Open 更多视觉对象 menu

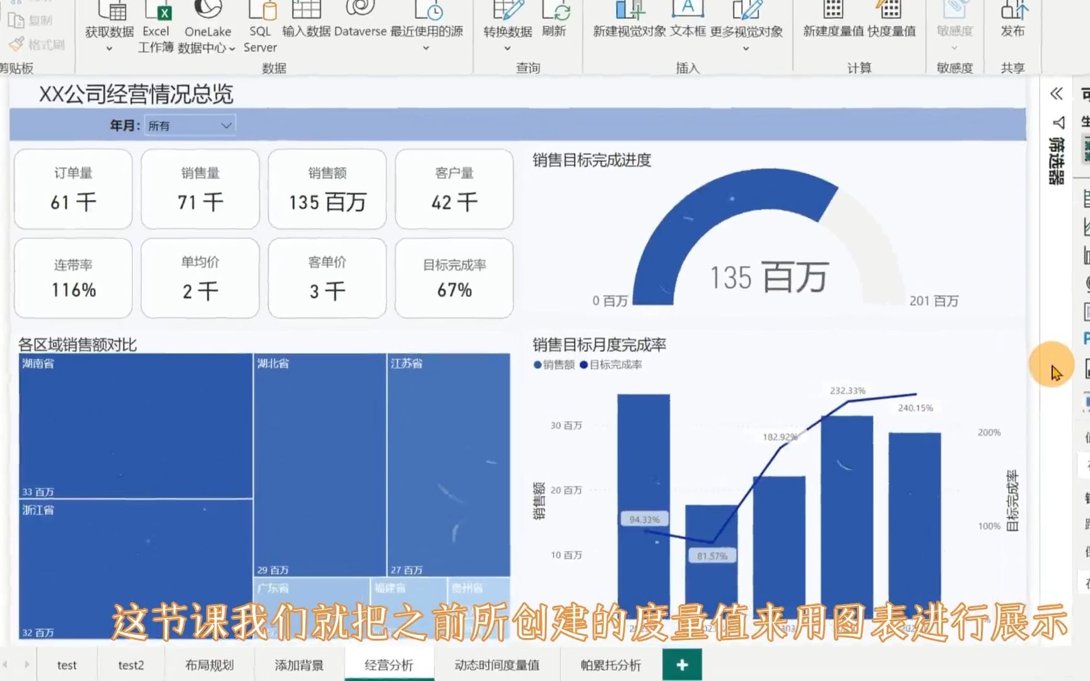click(746, 24)
